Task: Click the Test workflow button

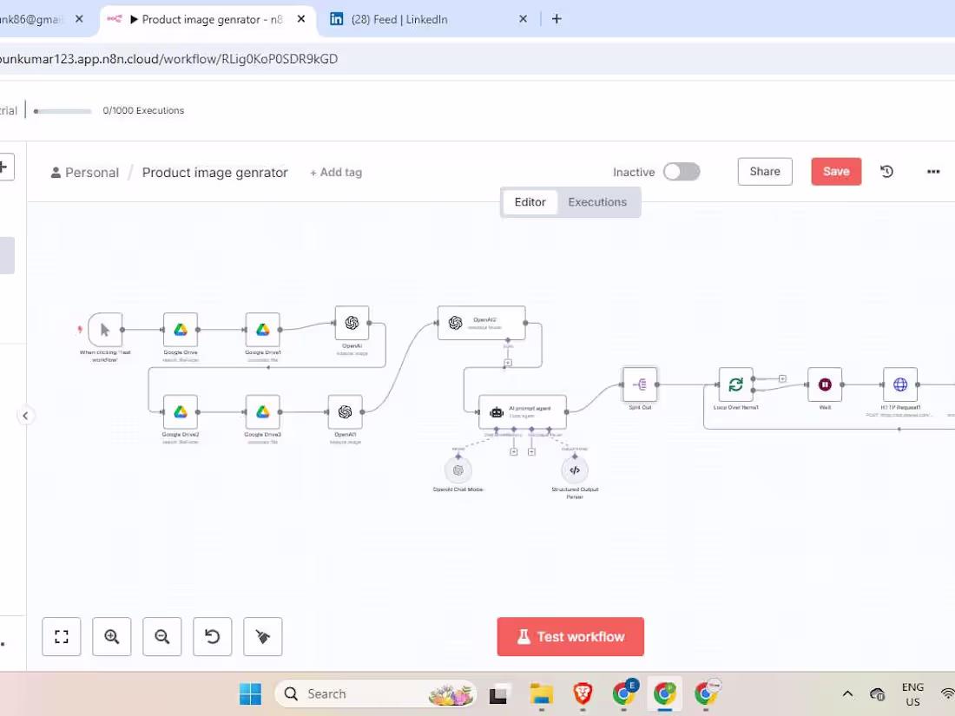Action: 570,636
